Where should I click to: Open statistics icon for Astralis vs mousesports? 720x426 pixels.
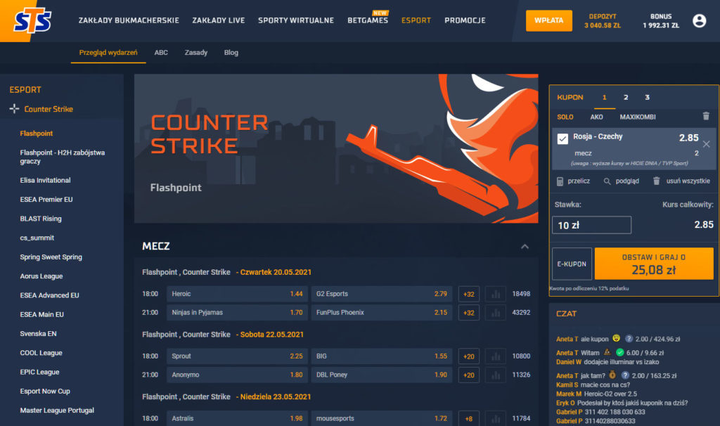496,419
